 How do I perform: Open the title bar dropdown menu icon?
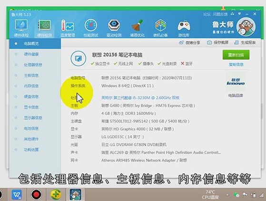(x=239, y=14)
